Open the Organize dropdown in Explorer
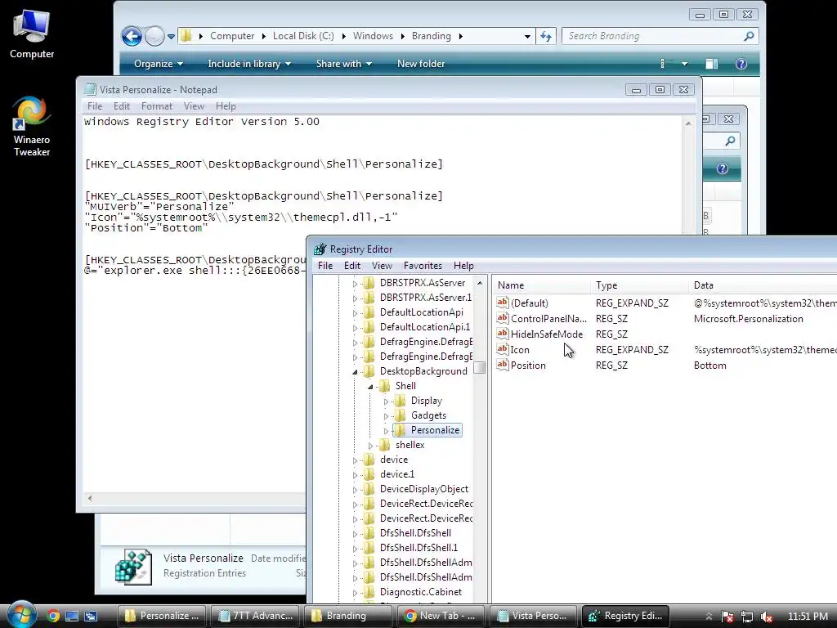The width and height of the screenshot is (837, 628). tap(158, 64)
